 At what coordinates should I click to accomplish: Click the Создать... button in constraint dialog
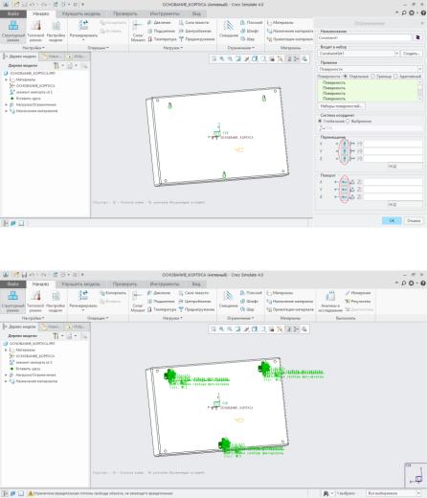click(x=412, y=54)
